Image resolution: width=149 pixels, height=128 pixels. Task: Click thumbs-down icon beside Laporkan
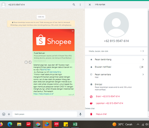click(x=91, y=104)
